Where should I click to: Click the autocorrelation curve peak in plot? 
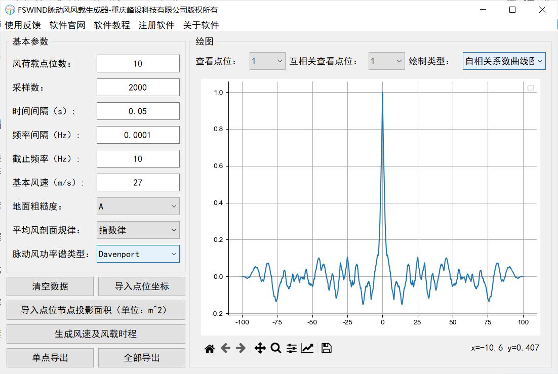click(383, 93)
